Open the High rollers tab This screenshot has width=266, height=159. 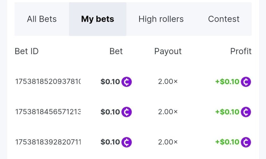tap(161, 19)
